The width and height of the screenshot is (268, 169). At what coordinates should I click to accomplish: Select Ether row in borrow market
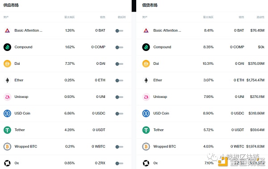point(202,80)
